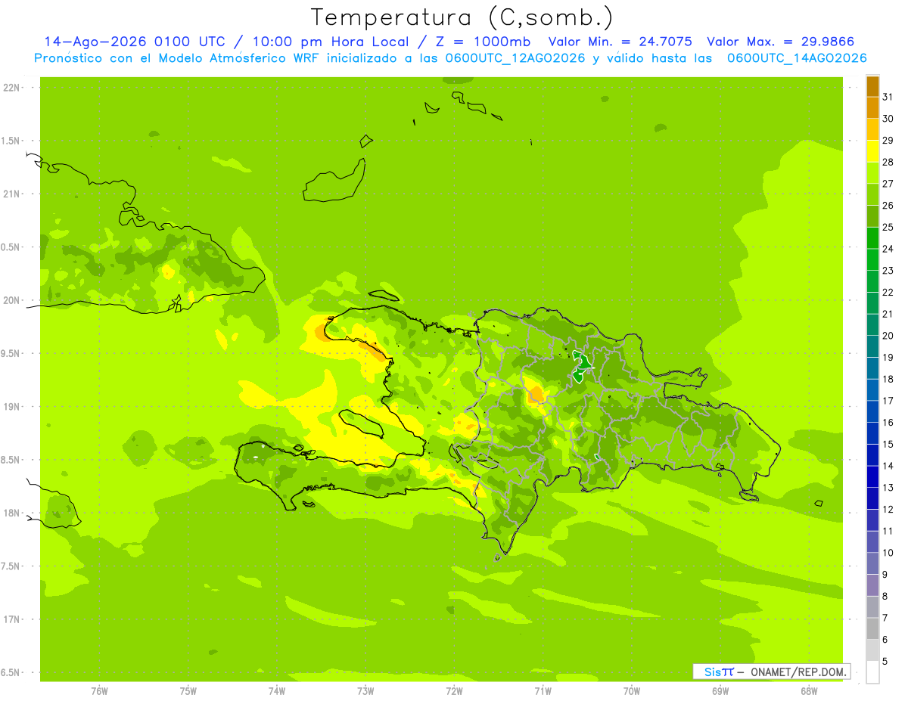Click the "22N" latitude label
This screenshot has height=701, width=908.
point(12,88)
